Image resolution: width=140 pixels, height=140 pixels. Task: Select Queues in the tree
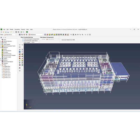pos(5,49)
